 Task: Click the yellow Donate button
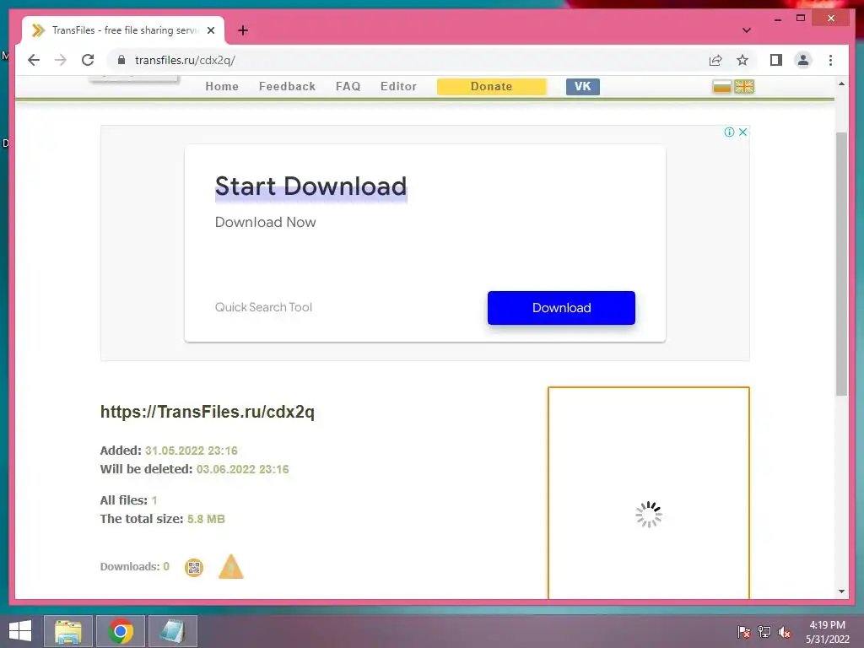coord(492,87)
